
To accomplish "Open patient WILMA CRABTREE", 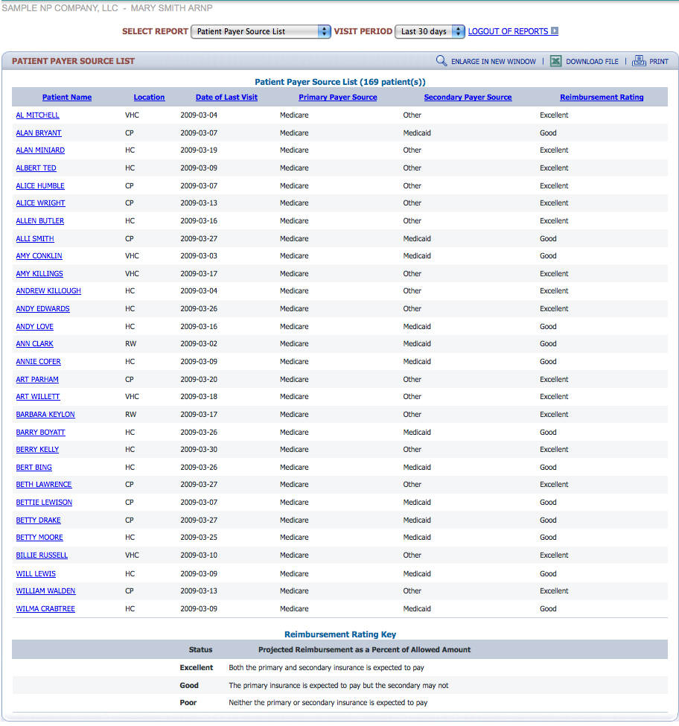I will coord(45,609).
